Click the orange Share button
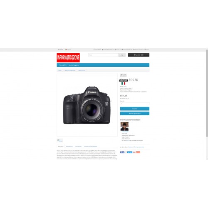Image resolution: width=208 pixels, height=208 pixels. (x=138, y=152)
